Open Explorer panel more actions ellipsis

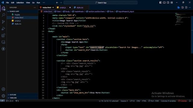[x=35, y=7]
